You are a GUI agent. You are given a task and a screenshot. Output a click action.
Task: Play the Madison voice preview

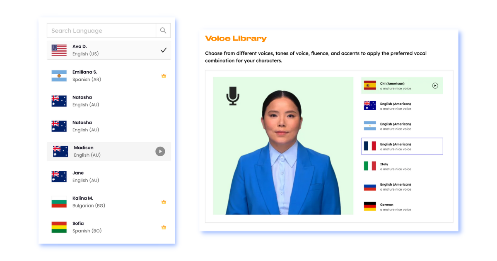click(160, 152)
